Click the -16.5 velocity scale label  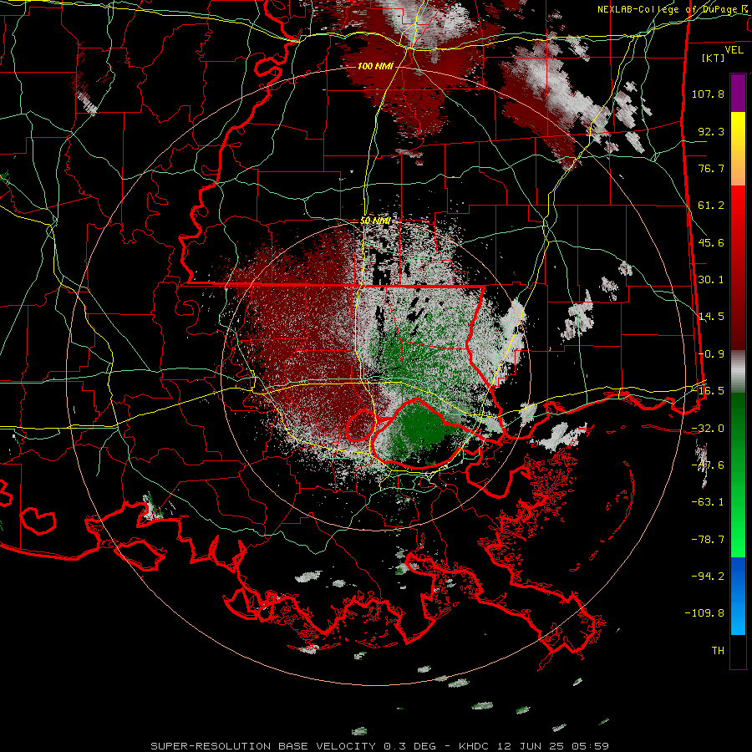(x=708, y=390)
